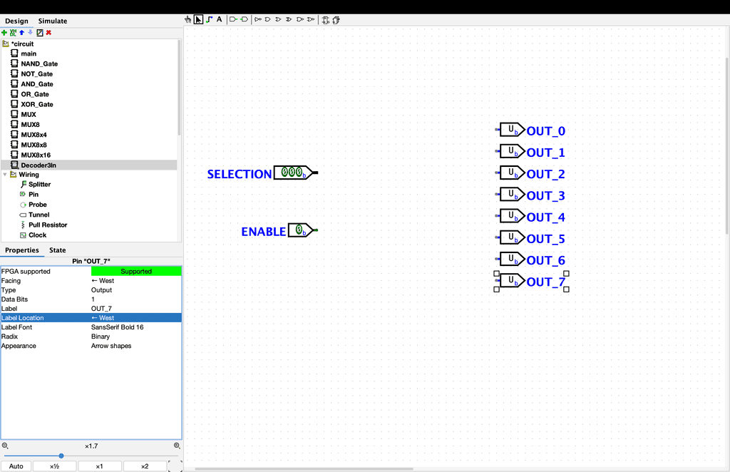Toggle the SELECTION input pin bits

point(292,173)
